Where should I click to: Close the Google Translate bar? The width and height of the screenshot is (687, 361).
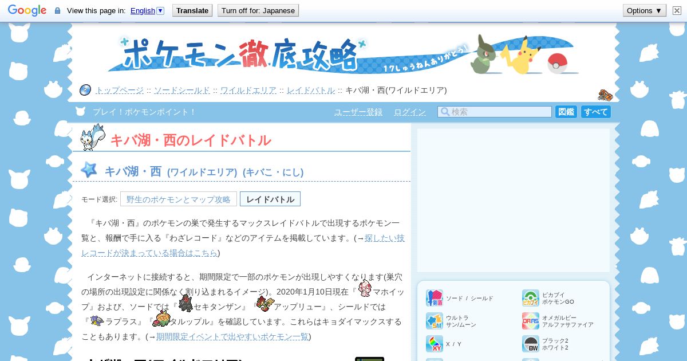(x=677, y=10)
